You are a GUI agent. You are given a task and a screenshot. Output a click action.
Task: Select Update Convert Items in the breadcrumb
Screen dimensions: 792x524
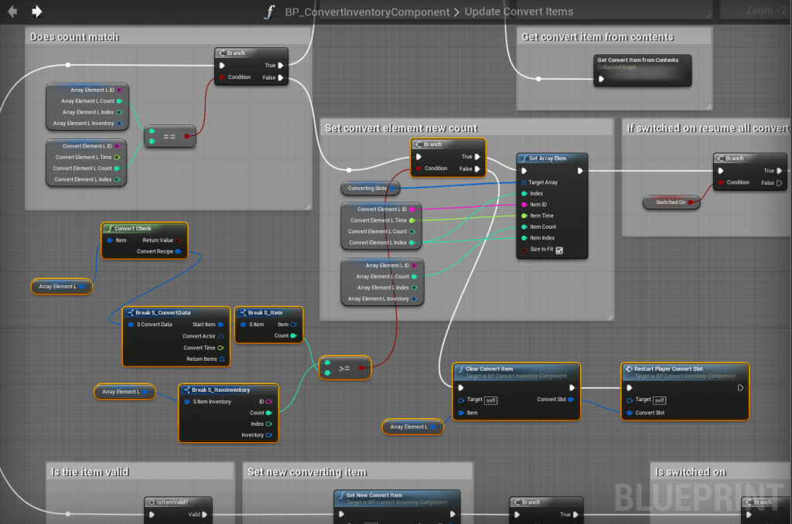(x=519, y=12)
